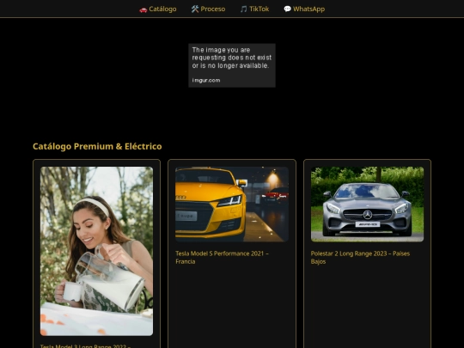Open the WhatsApp navigation link

tap(304, 9)
